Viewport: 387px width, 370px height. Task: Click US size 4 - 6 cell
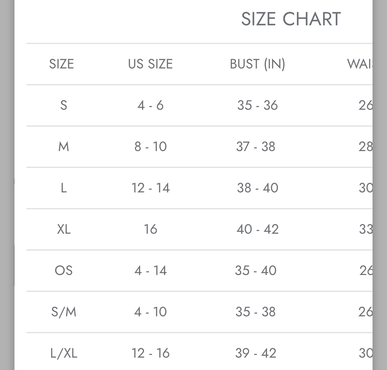click(x=150, y=105)
